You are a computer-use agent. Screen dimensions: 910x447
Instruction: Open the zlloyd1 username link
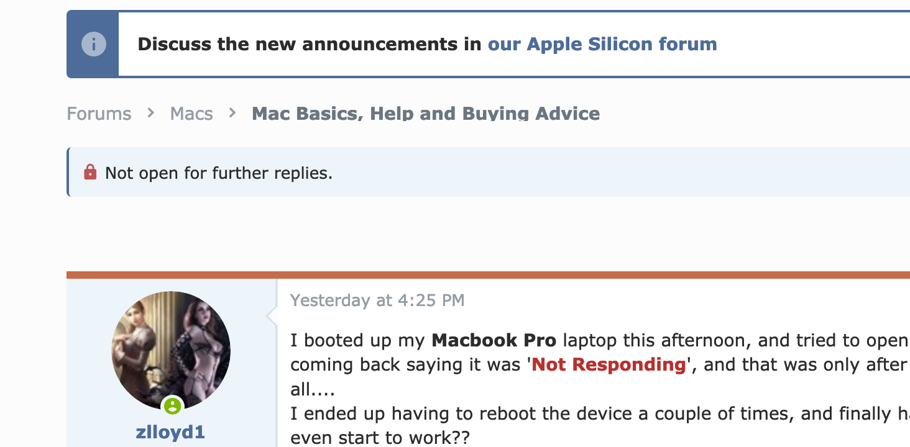(170, 432)
